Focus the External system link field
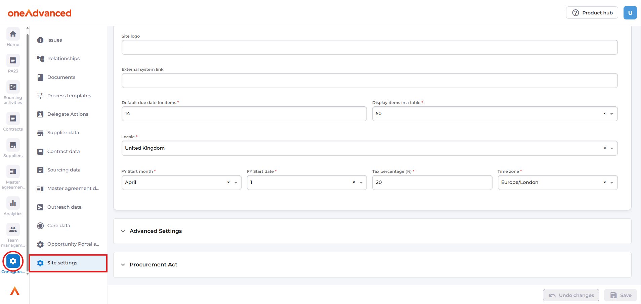The image size is (641, 304). pyautogui.click(x=370, y=81)
